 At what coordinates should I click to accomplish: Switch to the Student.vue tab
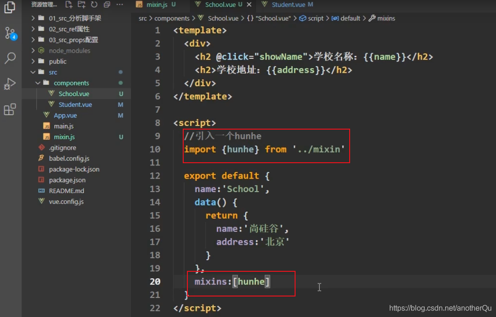pyautogui.click(x=288, y=5)
